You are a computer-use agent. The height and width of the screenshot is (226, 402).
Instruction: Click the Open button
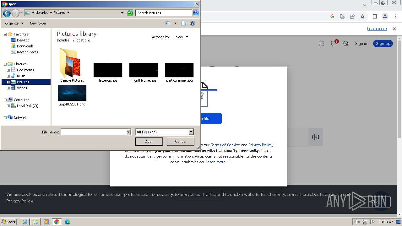point(149,142)
